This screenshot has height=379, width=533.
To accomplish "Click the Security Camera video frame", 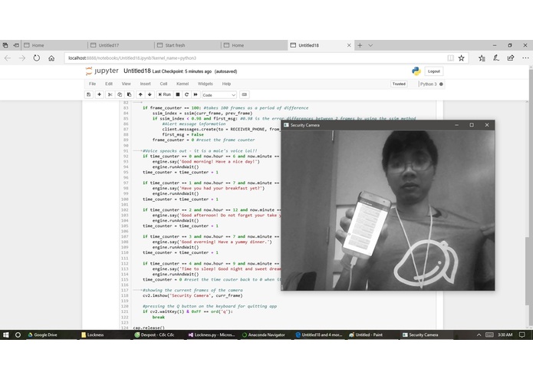I will (388, 210).
